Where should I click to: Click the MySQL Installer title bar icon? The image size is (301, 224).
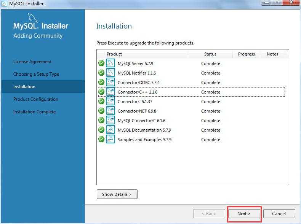coord(4,3)
